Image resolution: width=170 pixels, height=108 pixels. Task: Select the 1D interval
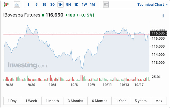[76, 5]
